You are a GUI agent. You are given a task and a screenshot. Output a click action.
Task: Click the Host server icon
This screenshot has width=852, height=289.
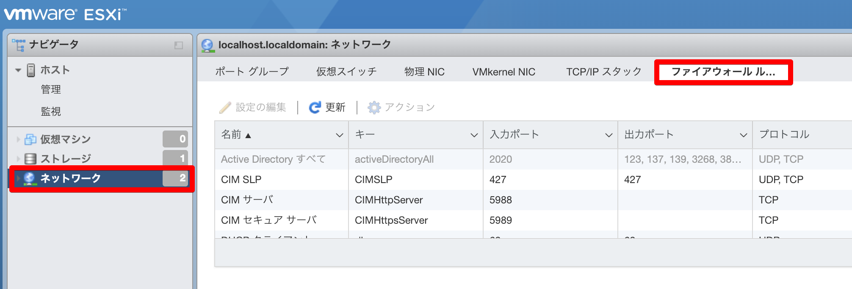pos(31,70)
